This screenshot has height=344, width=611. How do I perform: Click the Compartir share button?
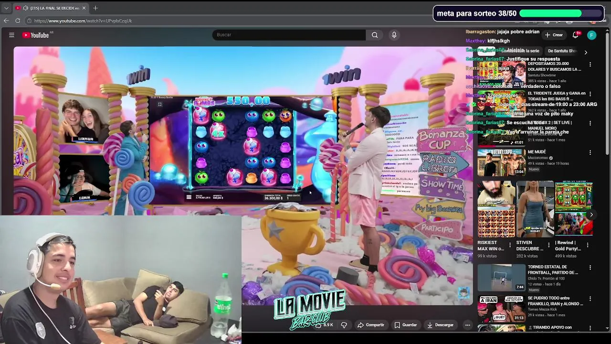click(371, 325)
